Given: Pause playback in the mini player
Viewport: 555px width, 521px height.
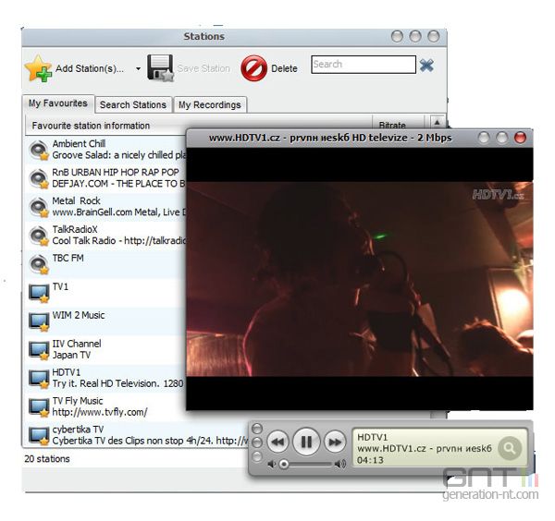Looking at the screenshot, I should [x=306, y=442].
